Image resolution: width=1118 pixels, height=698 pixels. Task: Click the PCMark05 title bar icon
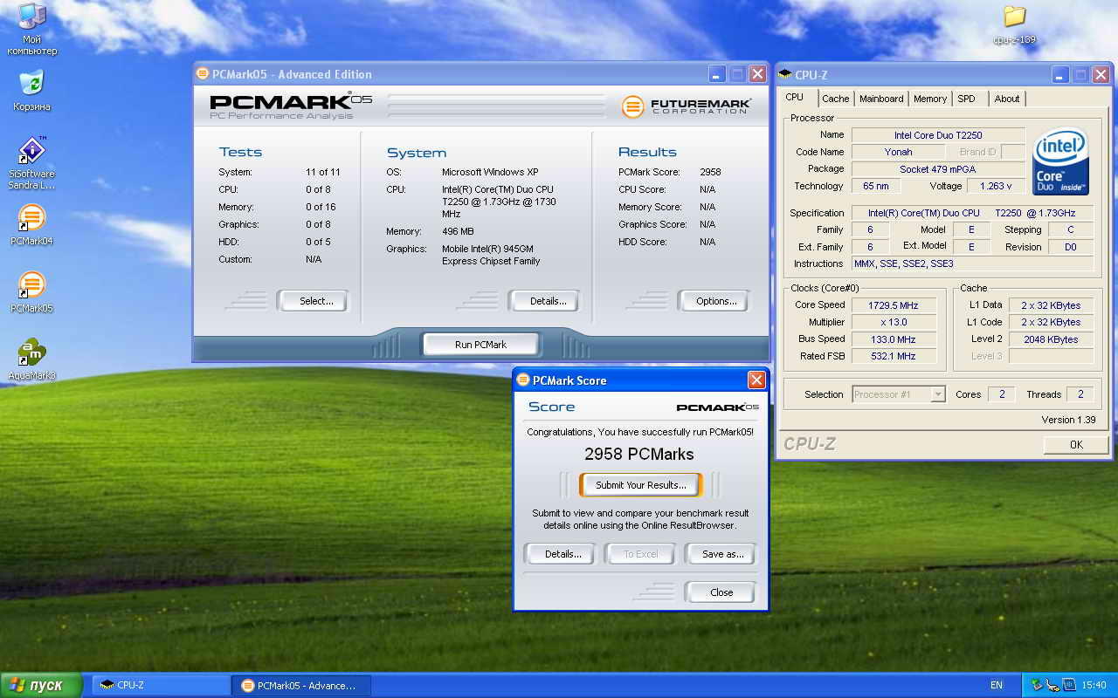click(203, 74)
